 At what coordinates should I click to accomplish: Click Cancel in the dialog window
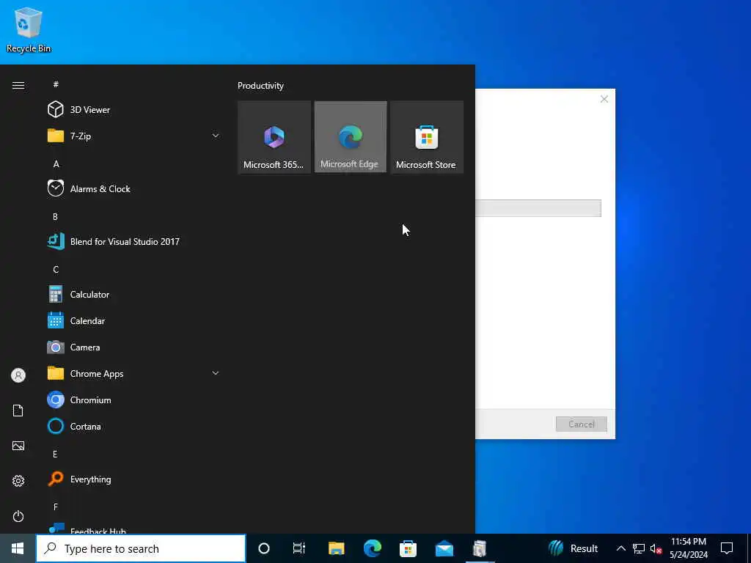click(582, 424)
